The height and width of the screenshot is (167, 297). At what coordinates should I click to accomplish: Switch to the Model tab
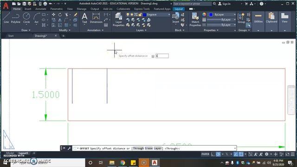pyautogui.click(x=10, y=153)
